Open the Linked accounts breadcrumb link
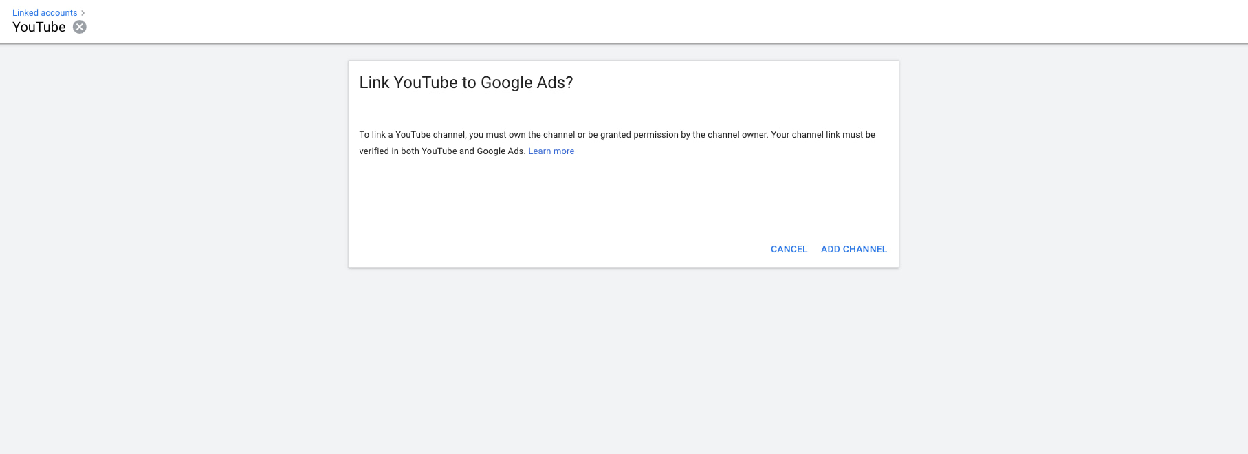This screenshot has height=454, width=1248. click(x=45, y=13)
